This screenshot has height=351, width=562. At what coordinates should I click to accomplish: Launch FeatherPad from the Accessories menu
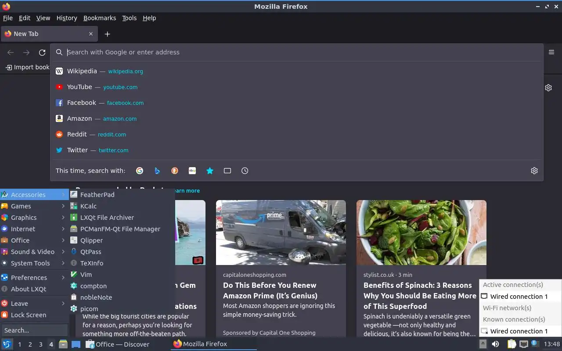coord(122,194)
